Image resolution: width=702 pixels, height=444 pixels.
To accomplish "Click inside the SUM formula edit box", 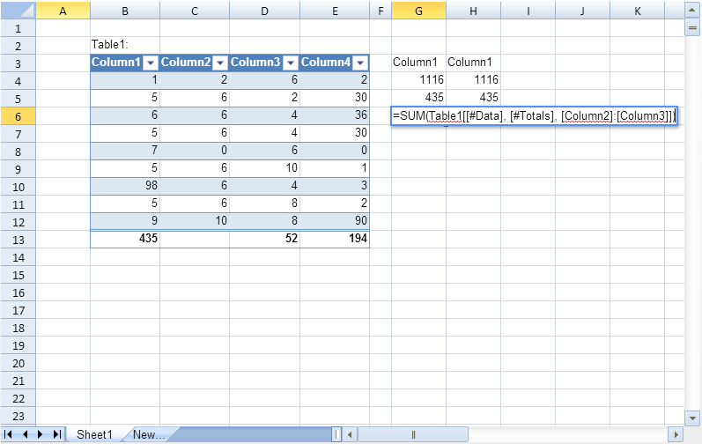I will [x=534, y=116].
